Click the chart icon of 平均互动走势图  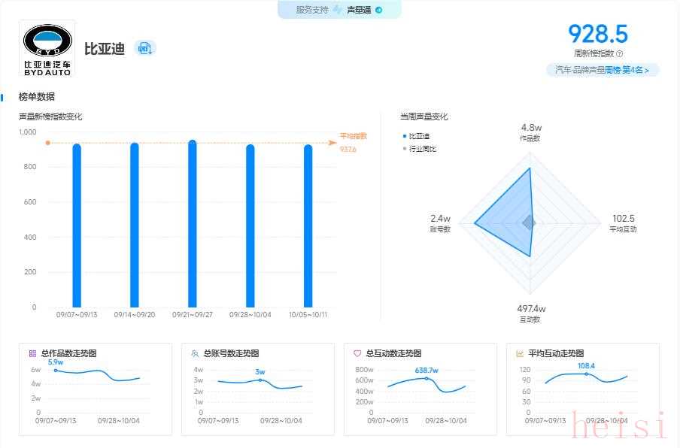pyautogui.click(x=520, y=353)
